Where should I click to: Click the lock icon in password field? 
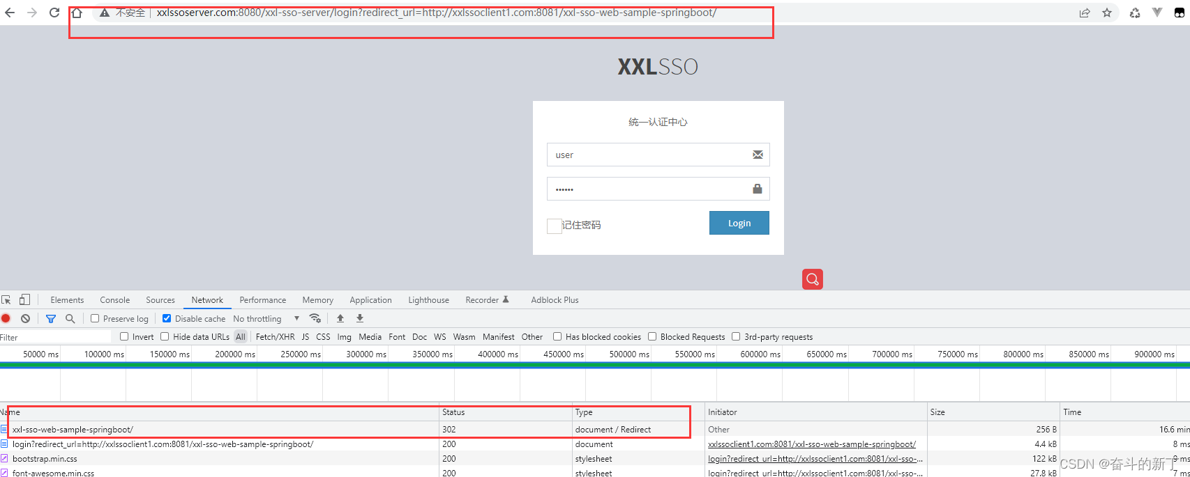tap(758, 189)
